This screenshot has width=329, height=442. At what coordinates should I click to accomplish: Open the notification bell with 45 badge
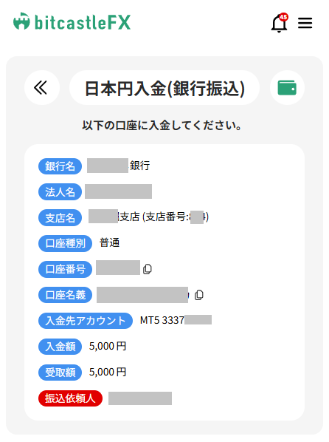click(279, 23)
